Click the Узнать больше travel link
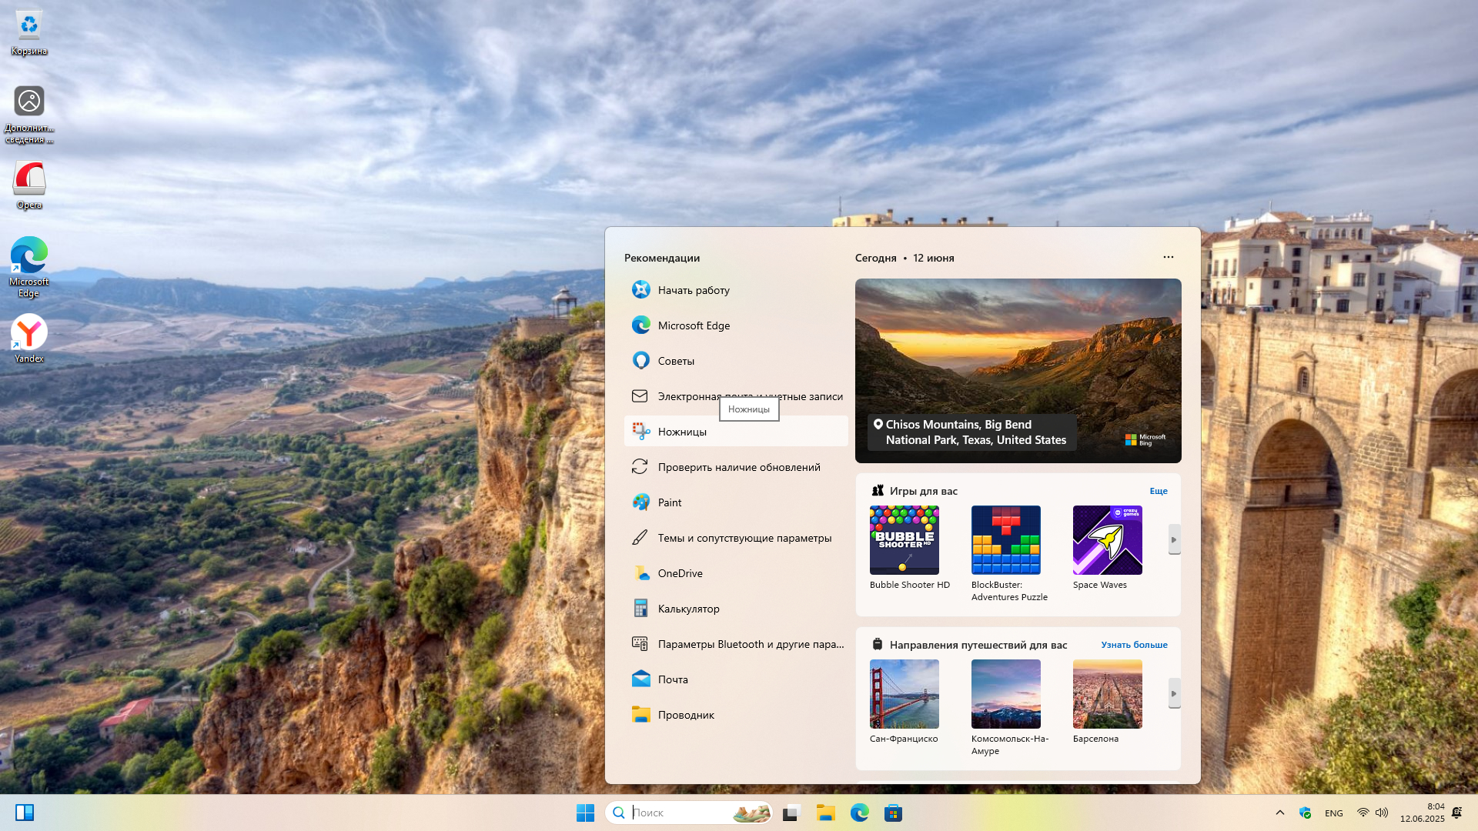 [1133, 645]
